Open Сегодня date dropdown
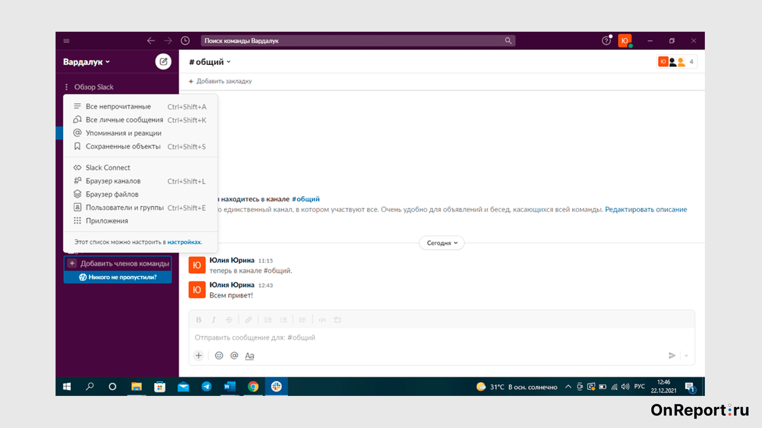762x428 pixels. [442, 243]
